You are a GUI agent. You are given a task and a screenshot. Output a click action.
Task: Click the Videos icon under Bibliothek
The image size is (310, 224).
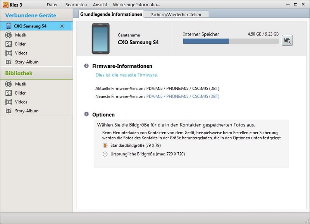click(9, 102)
